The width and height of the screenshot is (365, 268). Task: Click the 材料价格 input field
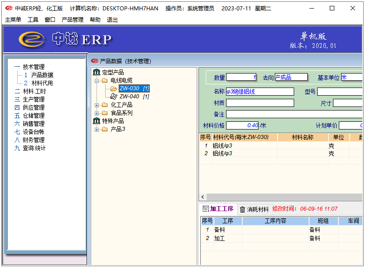[242, 125]
